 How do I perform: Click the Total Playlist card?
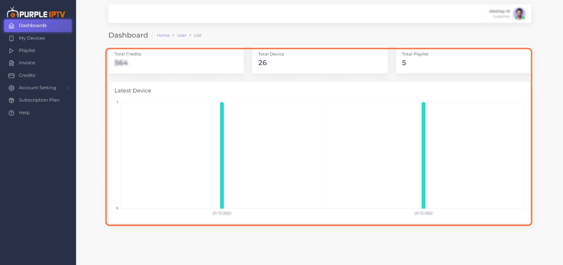click(x=463, y=60)
